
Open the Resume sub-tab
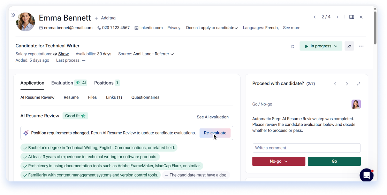(71, 97)
